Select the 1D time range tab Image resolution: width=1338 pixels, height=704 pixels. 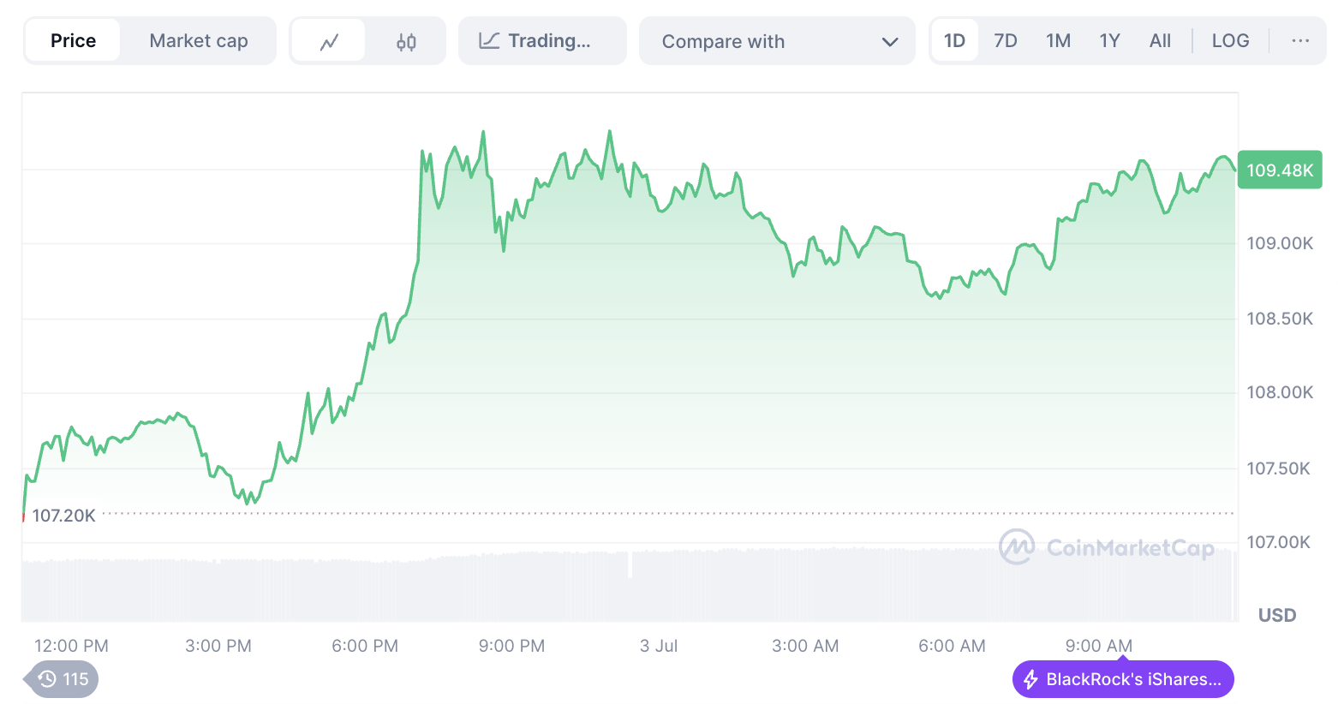pos(954,41)
